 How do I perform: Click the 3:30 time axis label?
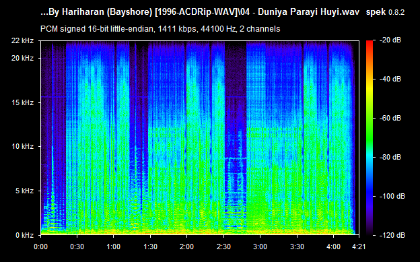pyautogui.click(x=297, y=247)
